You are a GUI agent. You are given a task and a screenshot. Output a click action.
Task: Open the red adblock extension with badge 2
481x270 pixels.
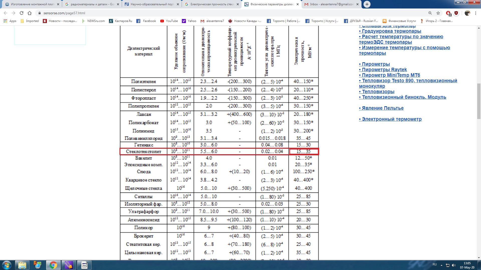[x=448, y=13]
